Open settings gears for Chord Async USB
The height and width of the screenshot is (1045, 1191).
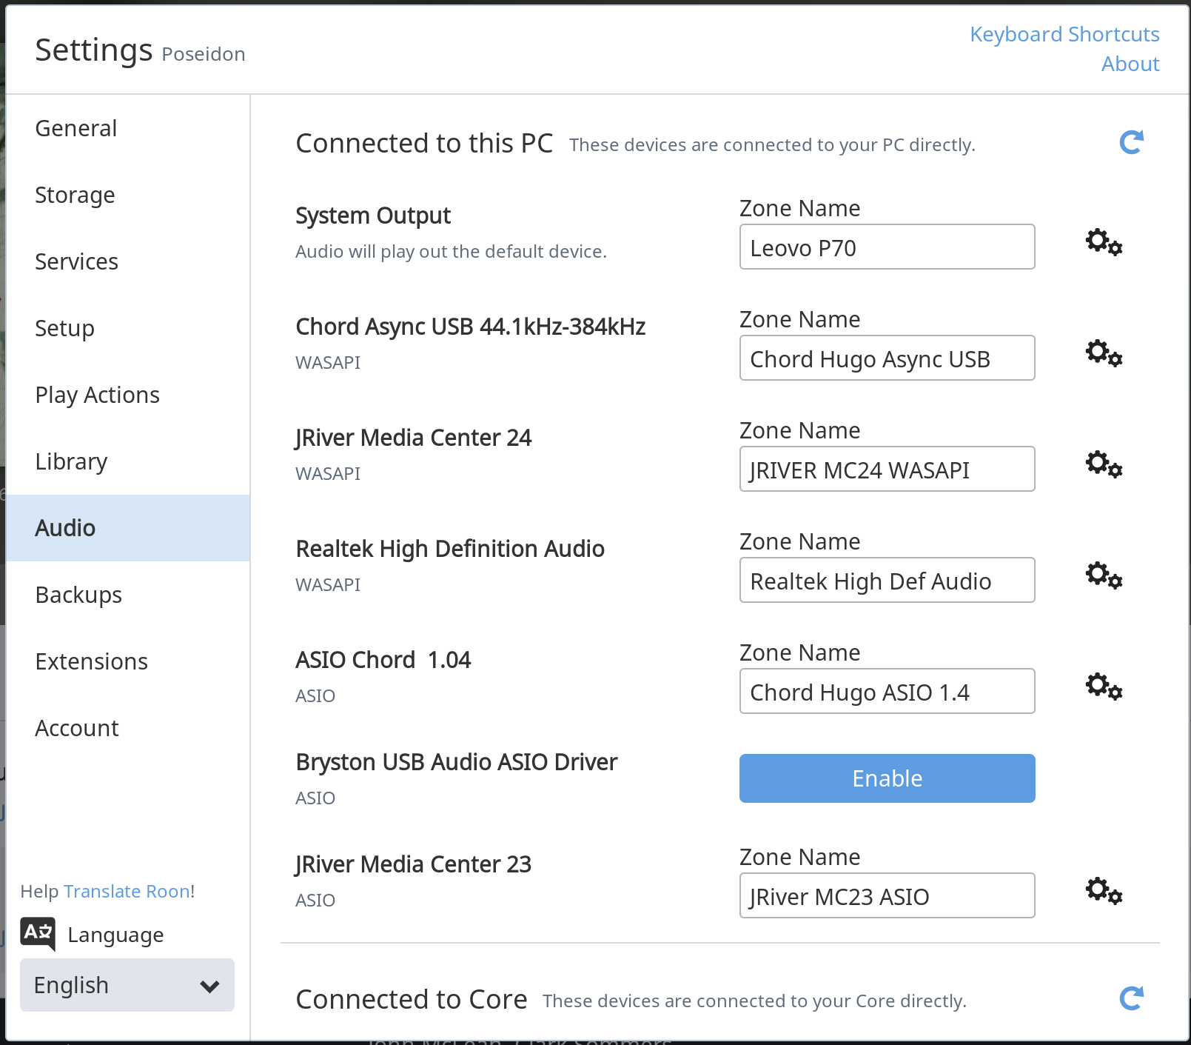(1104, 353)
